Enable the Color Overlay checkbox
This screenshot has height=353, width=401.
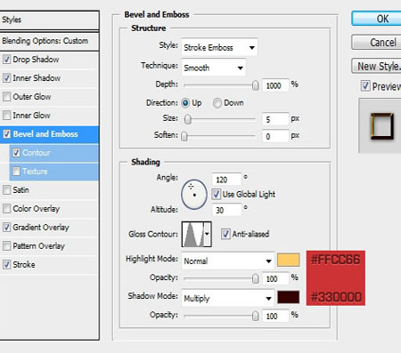coord(6,209)
